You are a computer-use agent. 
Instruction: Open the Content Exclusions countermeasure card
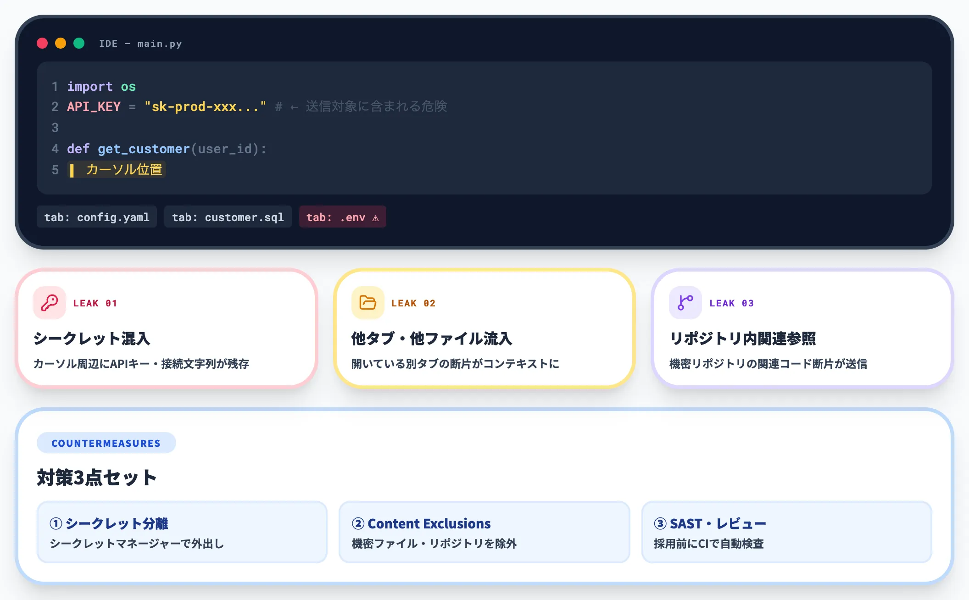[484, 532]
